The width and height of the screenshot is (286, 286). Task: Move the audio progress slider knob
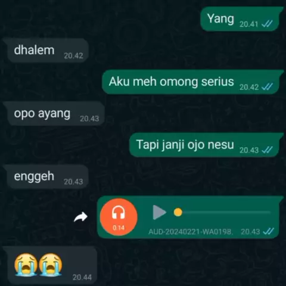(178, 212)
